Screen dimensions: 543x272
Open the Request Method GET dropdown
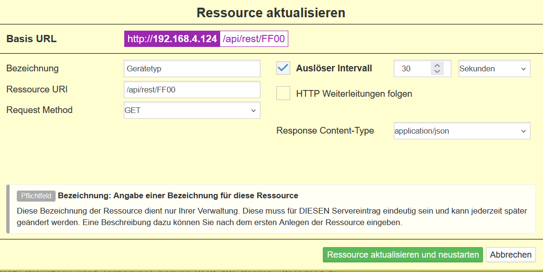coord(192,110)
